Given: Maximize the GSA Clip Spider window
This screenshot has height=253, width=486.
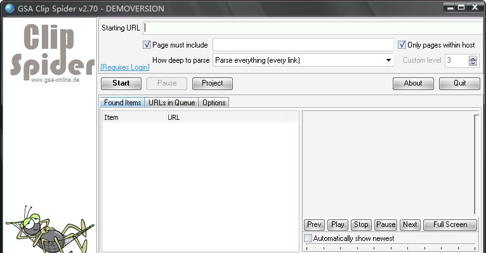Looking at the screenshot, I should tap(461, 7).
